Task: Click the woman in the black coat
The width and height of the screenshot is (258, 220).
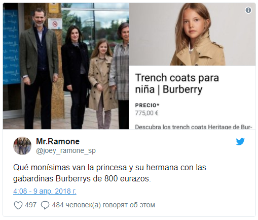Action: (x=75, y=77)
